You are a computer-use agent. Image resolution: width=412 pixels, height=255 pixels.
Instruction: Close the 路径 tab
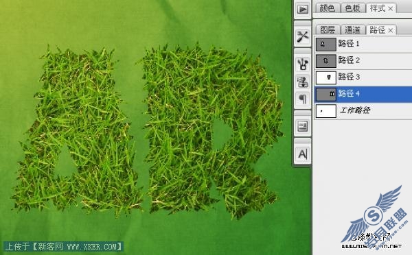391,30
